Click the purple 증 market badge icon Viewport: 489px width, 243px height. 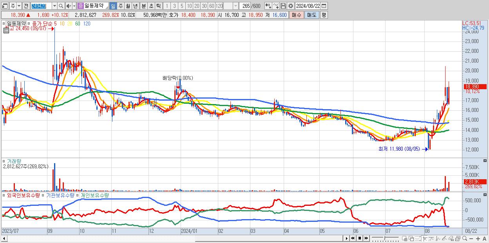[80, 6]
